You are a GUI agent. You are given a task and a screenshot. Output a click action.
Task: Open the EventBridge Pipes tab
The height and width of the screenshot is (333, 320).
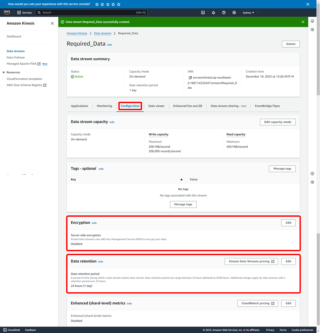click(x=267, y=106)
